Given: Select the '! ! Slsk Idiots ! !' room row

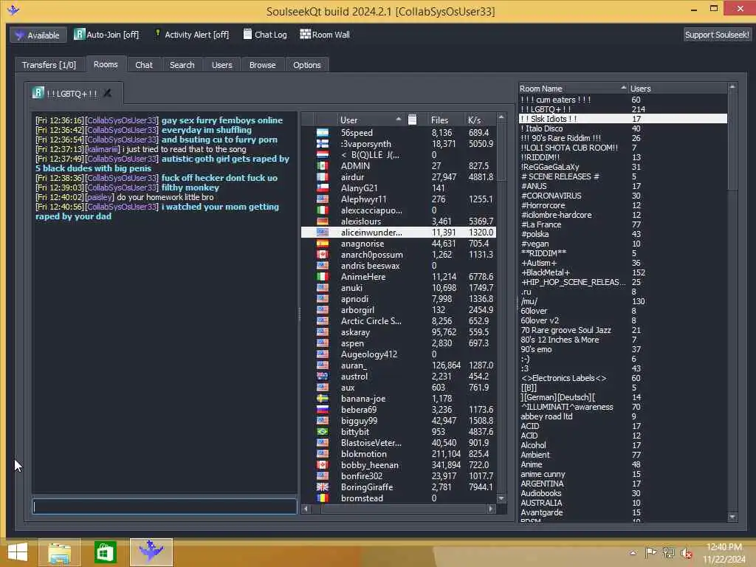Looking at the screenshot, I should [x=623, y=119].
